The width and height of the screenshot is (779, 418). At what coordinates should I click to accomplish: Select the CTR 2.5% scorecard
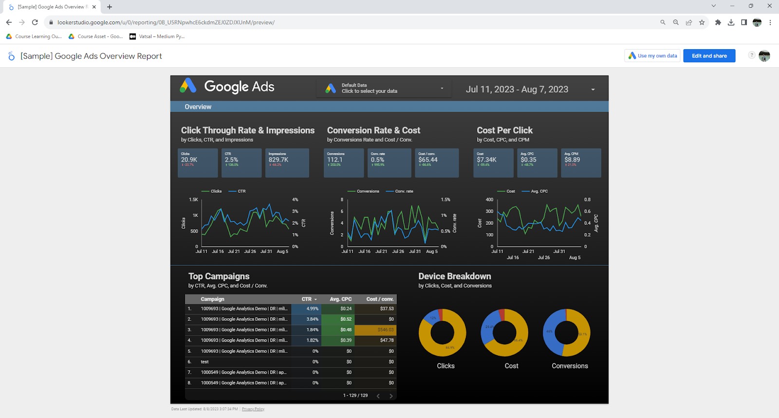(241, 163)
